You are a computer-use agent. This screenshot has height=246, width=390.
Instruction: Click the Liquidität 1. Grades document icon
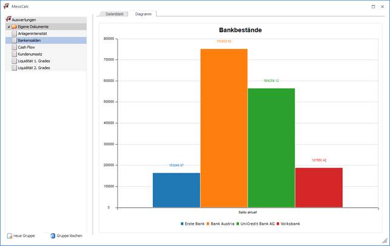[14, 61]
